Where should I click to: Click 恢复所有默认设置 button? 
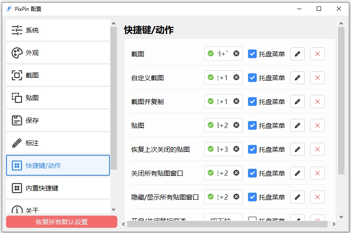(62, 222)
